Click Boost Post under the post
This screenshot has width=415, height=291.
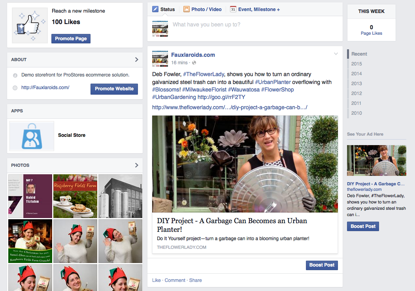coord(322,265)
